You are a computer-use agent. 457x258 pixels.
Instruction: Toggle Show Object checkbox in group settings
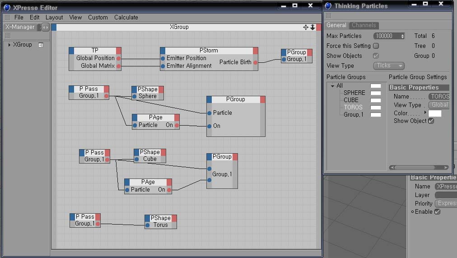(x=431, y=121)
